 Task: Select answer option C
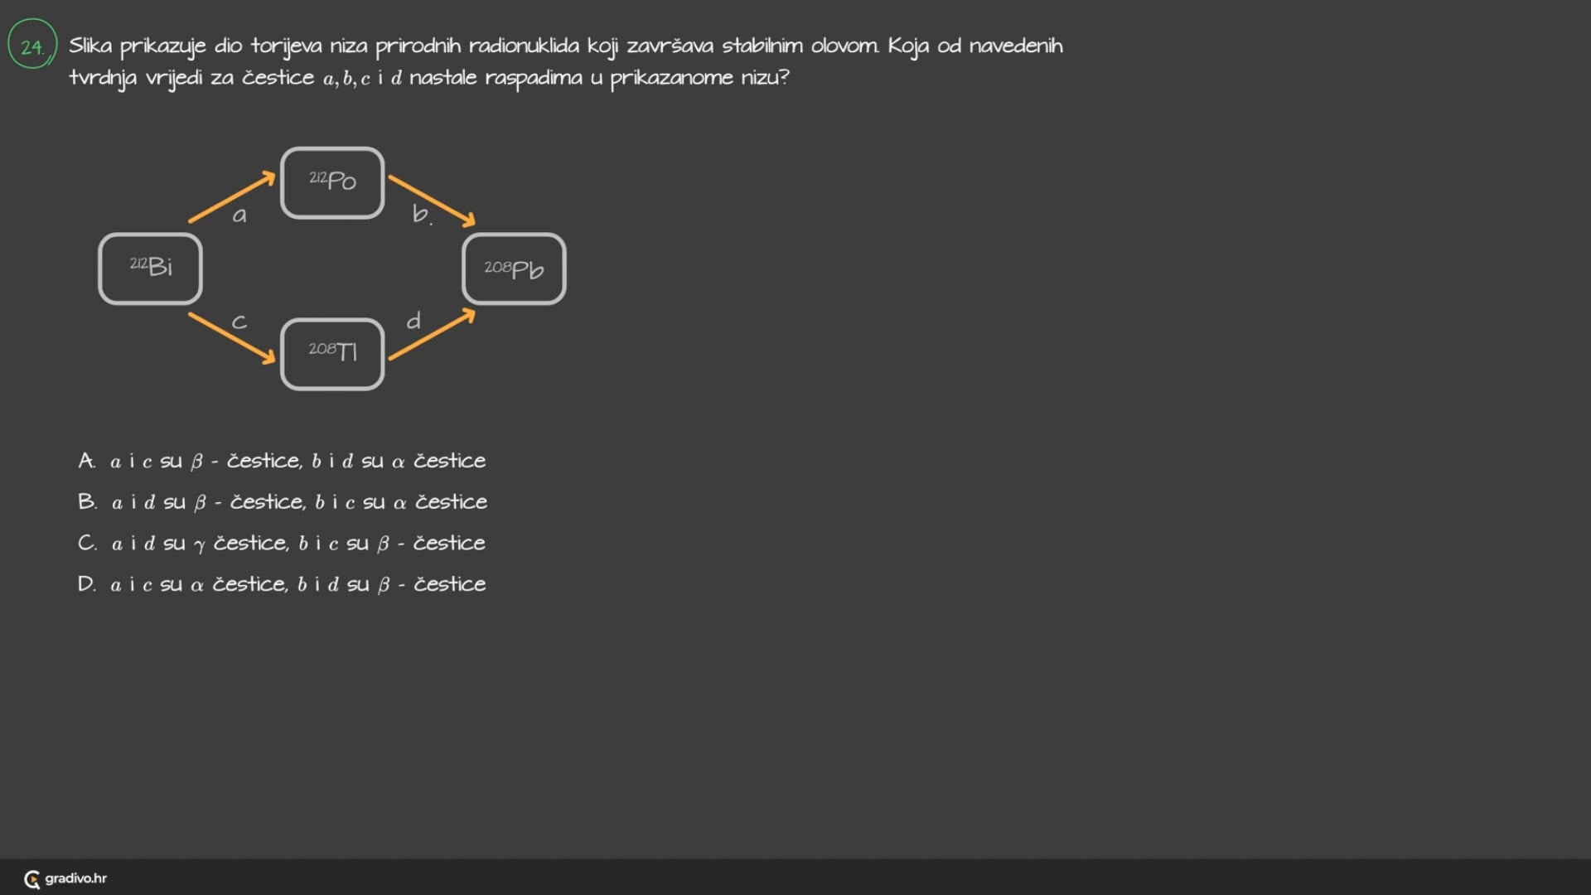point(282,544)
